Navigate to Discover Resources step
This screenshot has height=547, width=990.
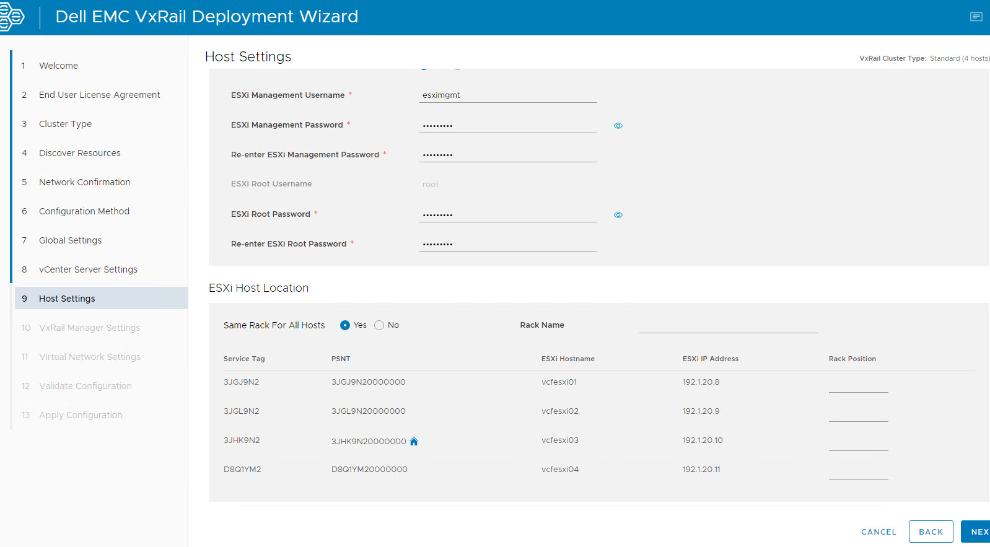coord(79,153)
